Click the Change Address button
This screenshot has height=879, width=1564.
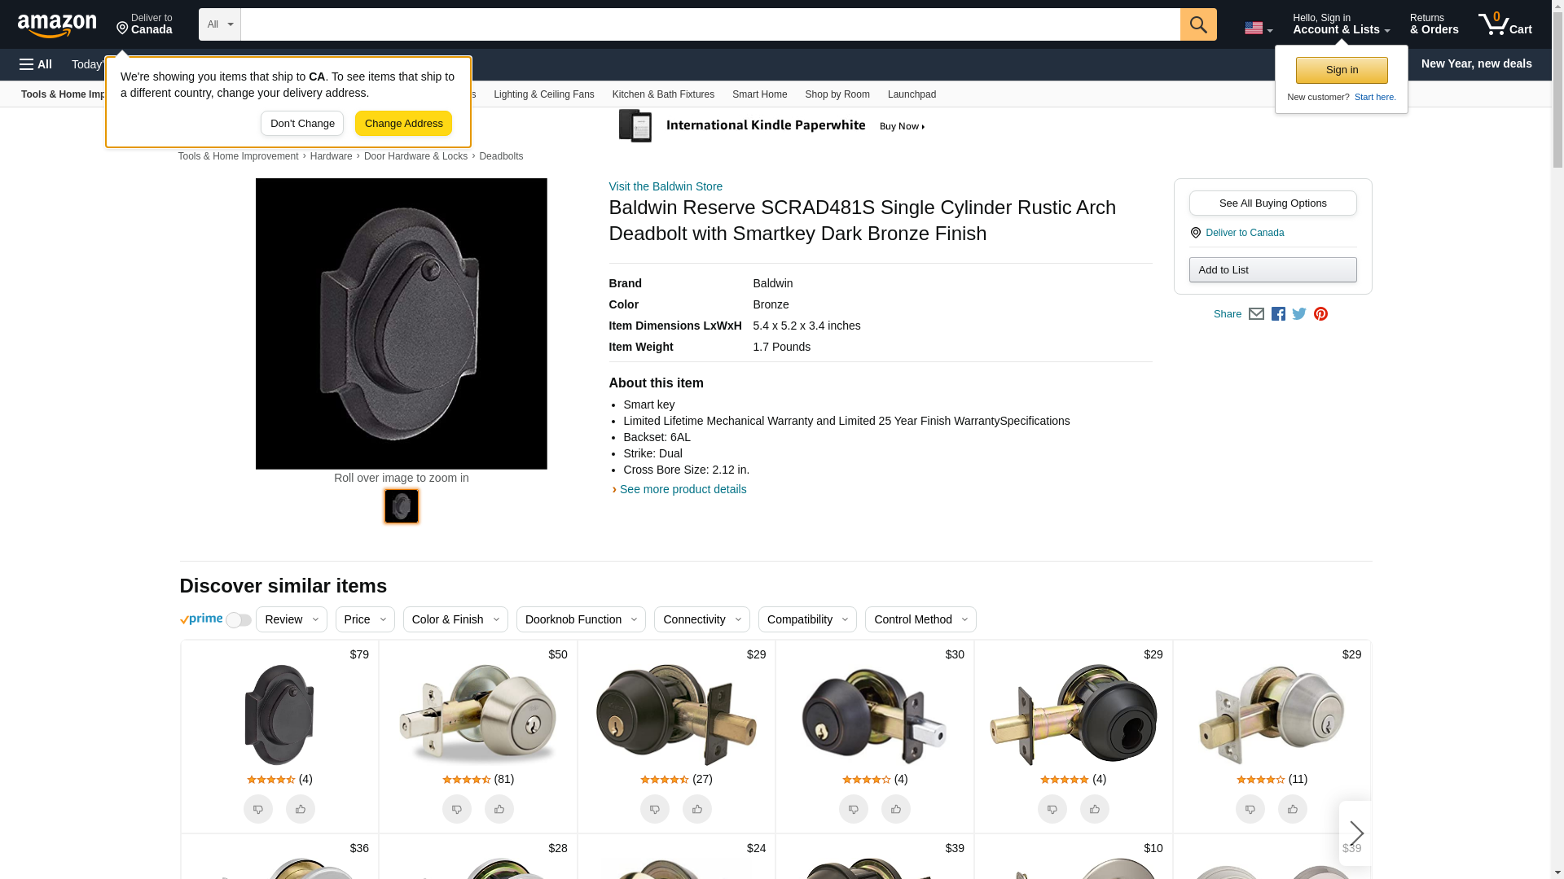403,124
